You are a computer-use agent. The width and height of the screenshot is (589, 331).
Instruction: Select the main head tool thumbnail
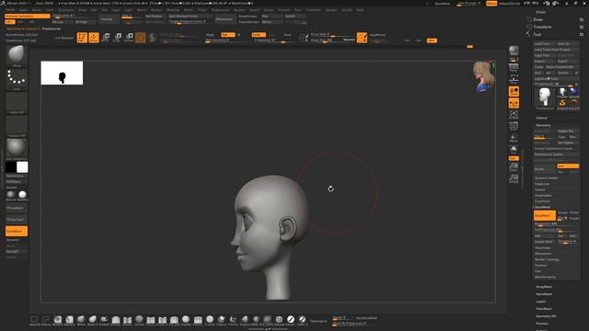tap(544, 98)
